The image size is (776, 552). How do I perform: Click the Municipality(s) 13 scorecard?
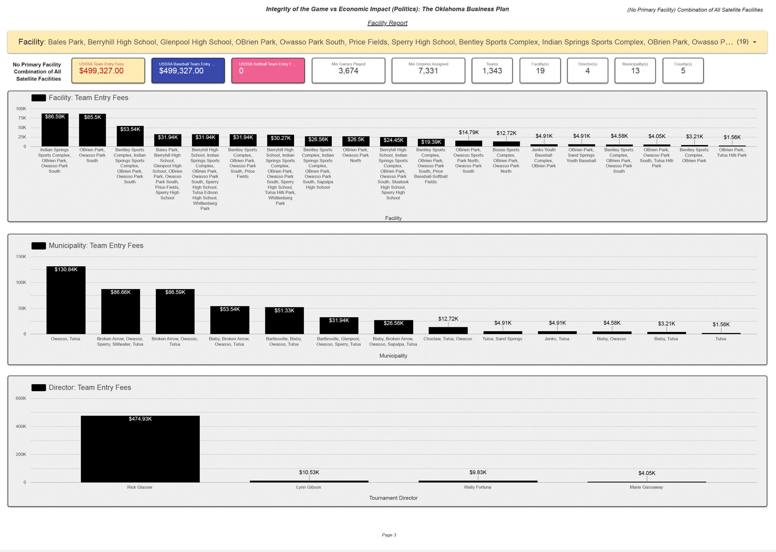(635, 70)
